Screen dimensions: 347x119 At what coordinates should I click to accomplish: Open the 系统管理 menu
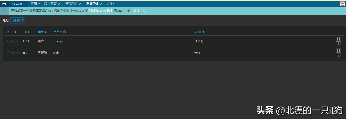click(x=94, y=4)
